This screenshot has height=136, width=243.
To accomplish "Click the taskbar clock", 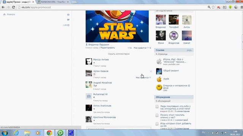I will coord(235,133).
